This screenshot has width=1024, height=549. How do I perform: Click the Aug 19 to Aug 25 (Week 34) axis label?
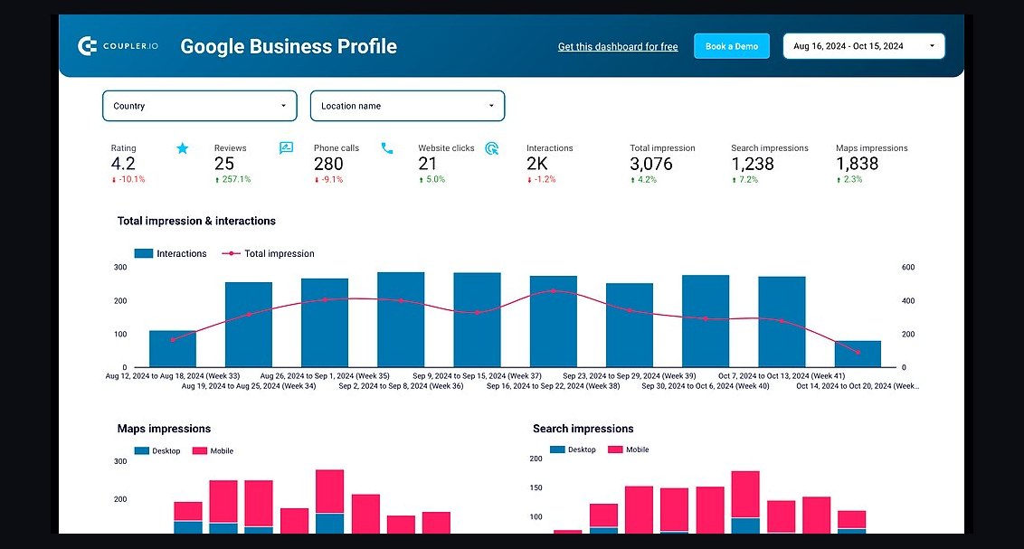(249, 386)
